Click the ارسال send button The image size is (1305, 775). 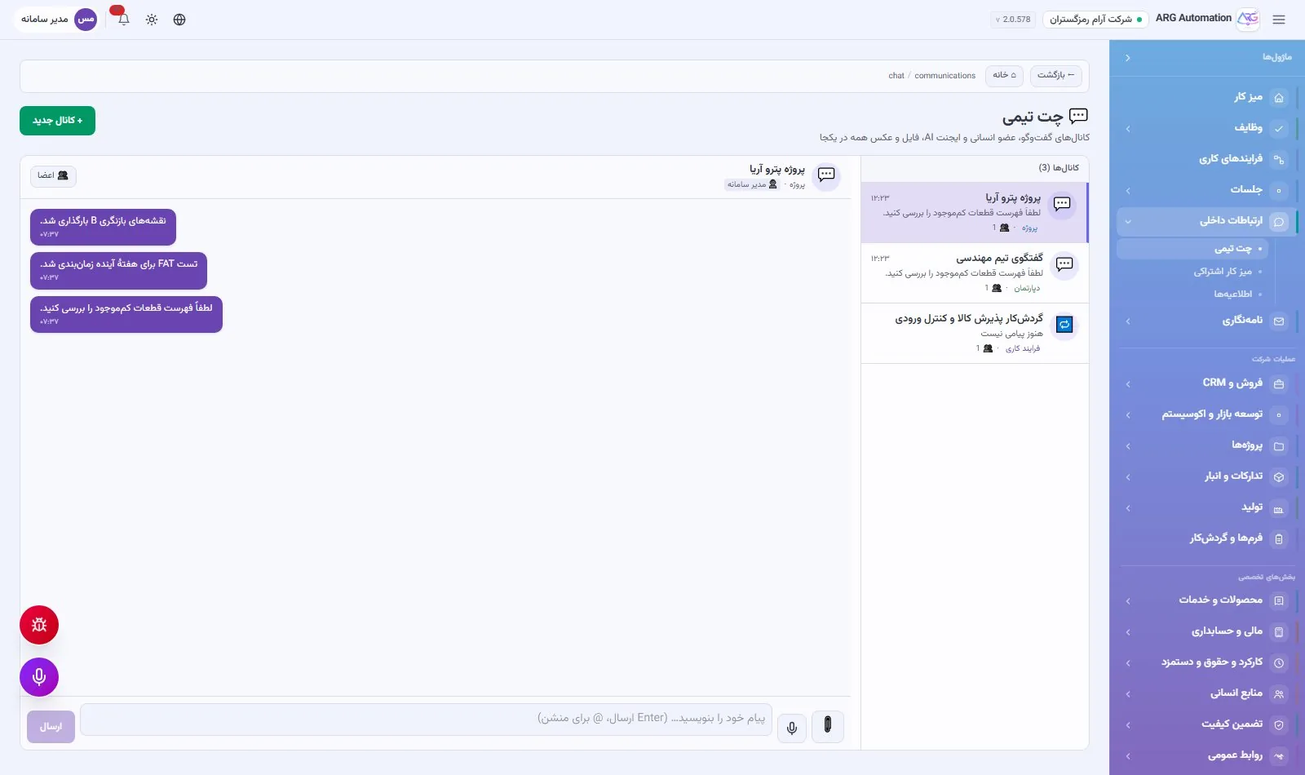(51, 727)
